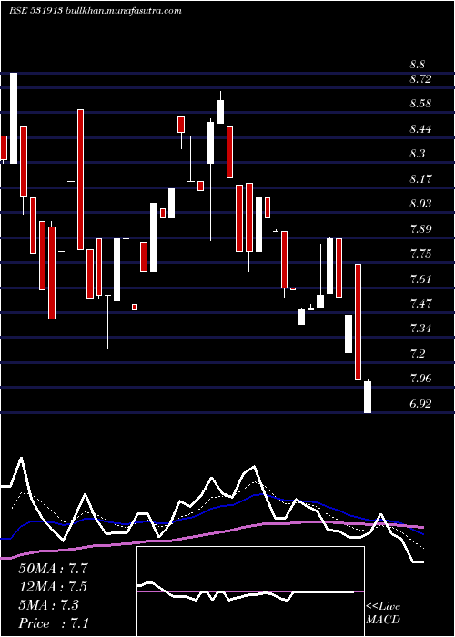
Task: Click the 7.47 price axis label
Action: [420, 303]
